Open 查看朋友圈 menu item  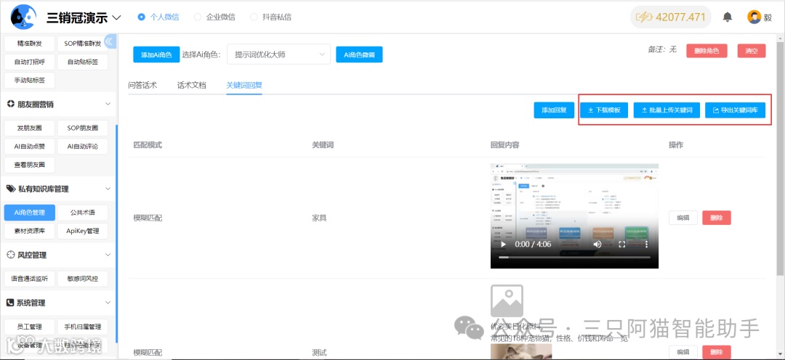point(29,165)
